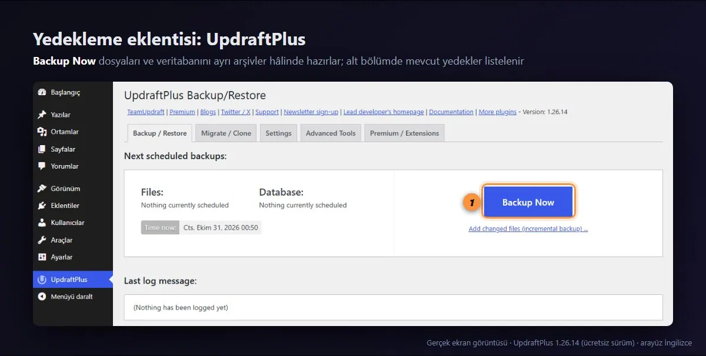
Task: Open the Advanced Tools tab
Action: [x=331, y=133]
